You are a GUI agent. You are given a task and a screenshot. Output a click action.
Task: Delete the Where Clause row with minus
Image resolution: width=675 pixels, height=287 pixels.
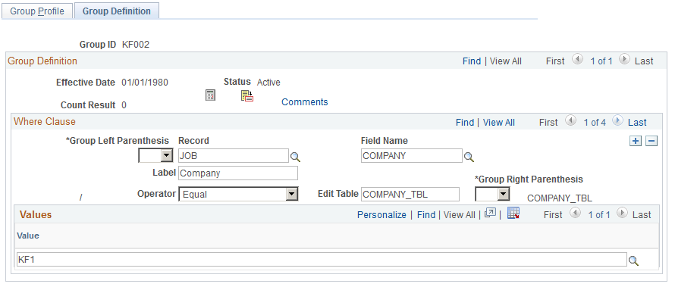tap(651, 141)
